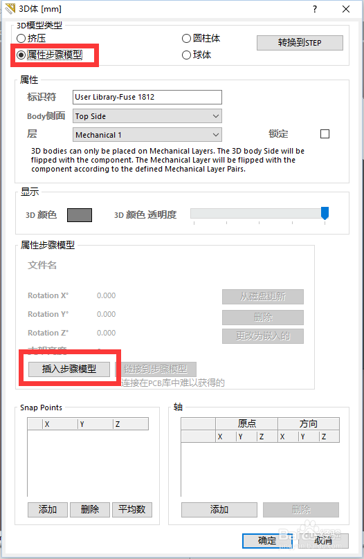This screenshot has width=364, height=559.
Task: Click the Snap Points Z column header
Action: 131,424
